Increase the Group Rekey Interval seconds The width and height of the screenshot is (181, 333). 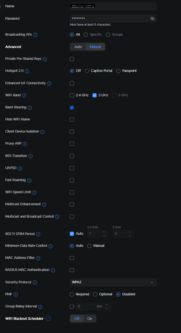[106, 305]
